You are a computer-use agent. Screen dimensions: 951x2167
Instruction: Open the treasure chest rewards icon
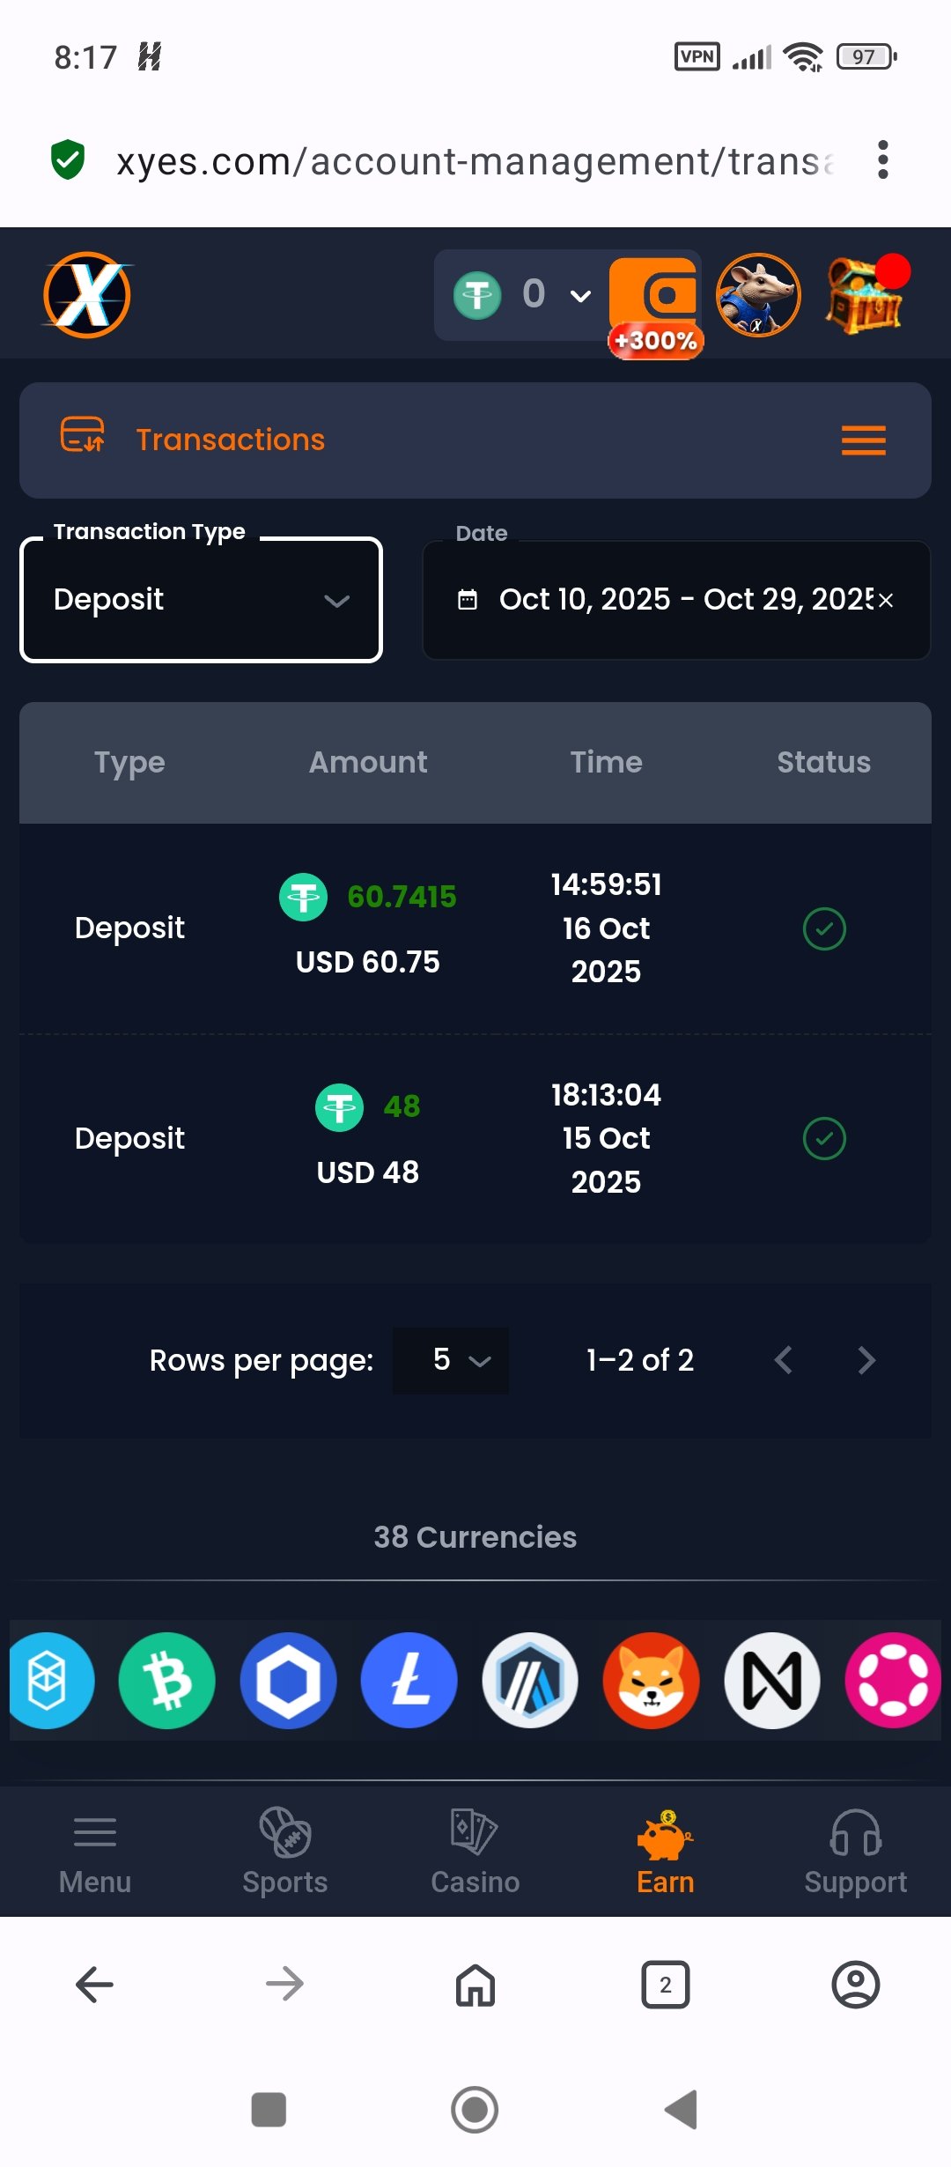click(x=865, y=297)
